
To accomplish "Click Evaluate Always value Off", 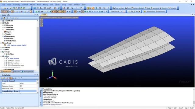I will (28, 86).
